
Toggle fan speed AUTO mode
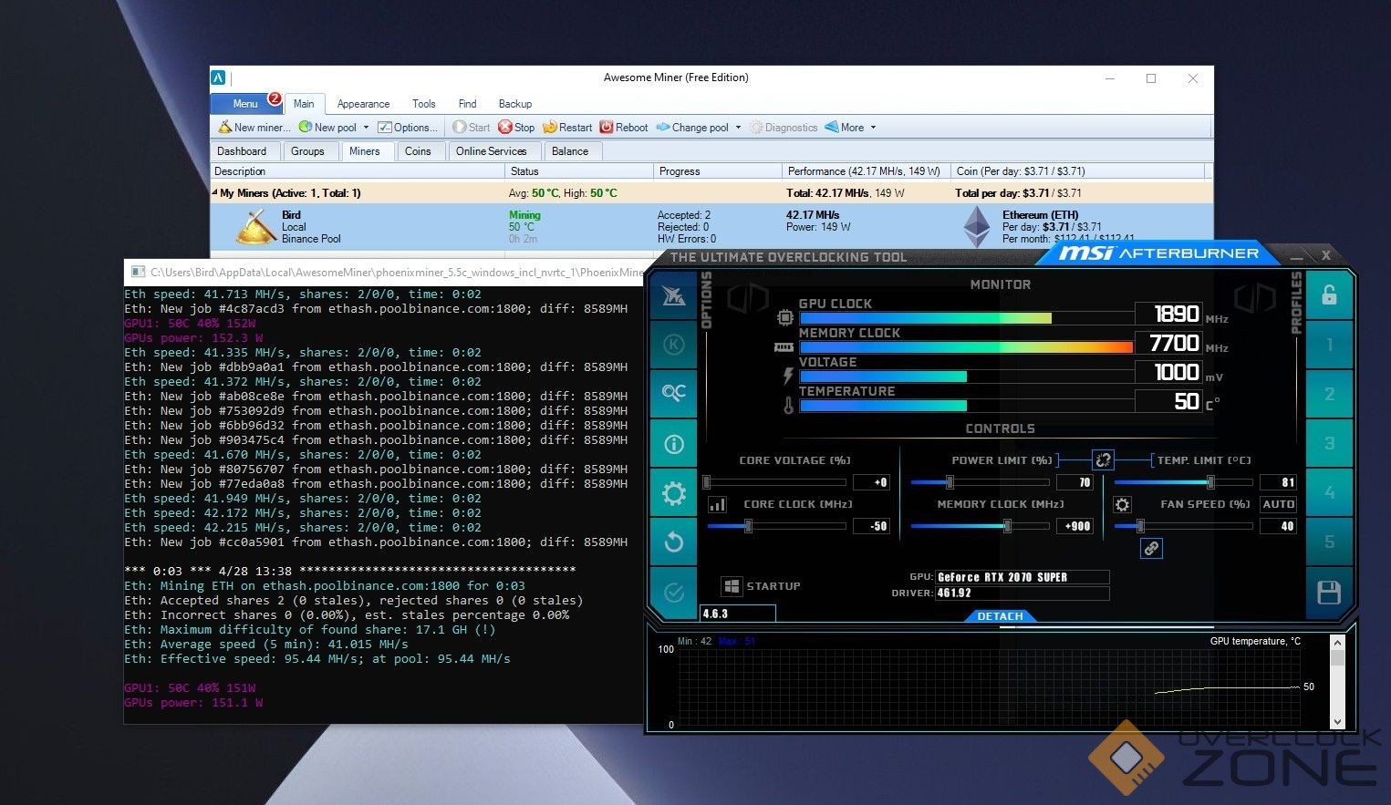[x=1278, y=504]
